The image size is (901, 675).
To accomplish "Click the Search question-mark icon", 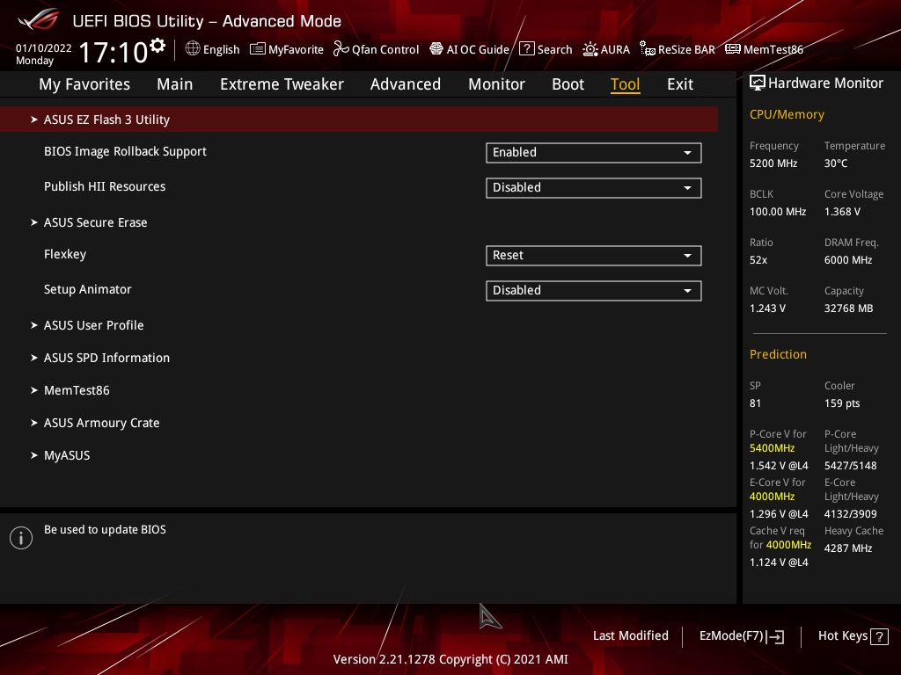I will click(527, 49).
